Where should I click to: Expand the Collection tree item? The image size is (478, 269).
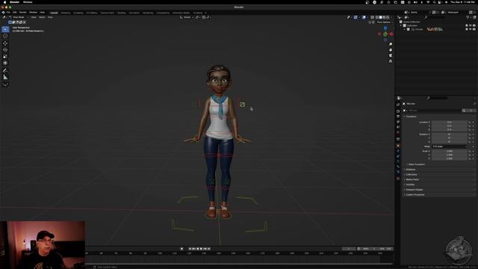[x=401, y=25]
